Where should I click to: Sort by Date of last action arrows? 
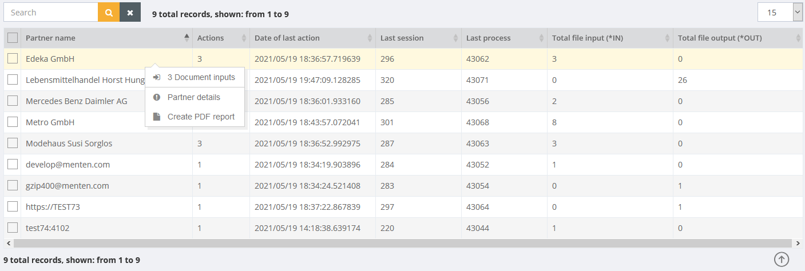[370, 38]
